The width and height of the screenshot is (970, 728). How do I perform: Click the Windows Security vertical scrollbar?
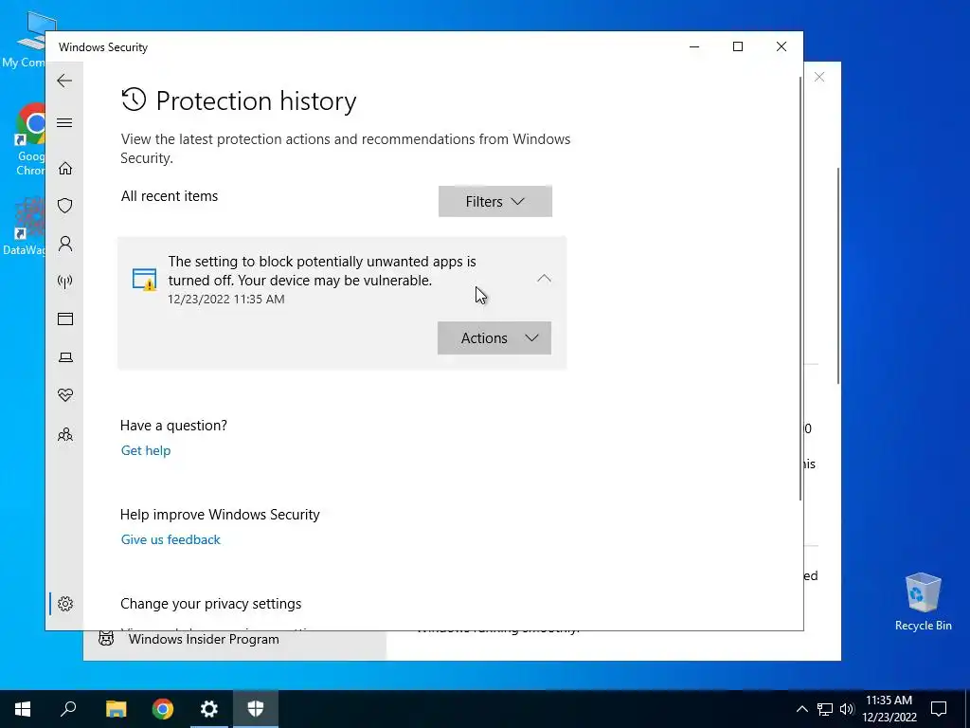[800, 288]
